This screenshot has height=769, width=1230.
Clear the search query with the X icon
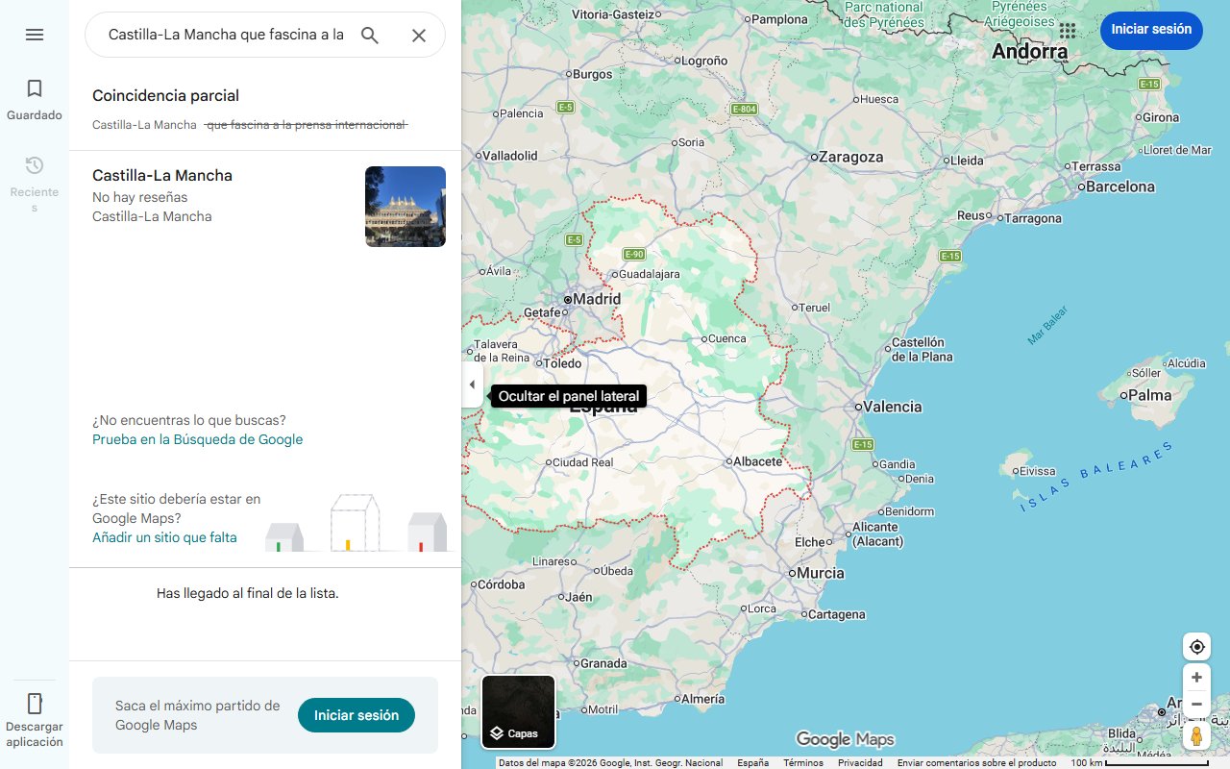coord(419,35)
